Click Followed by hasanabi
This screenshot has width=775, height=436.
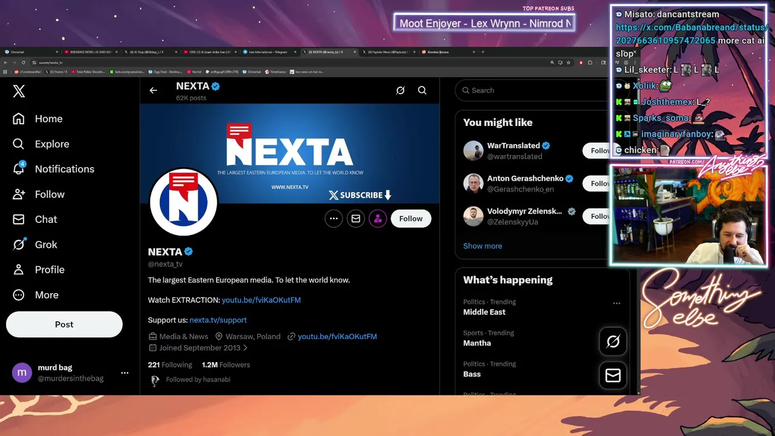click(x=198, y=380)
